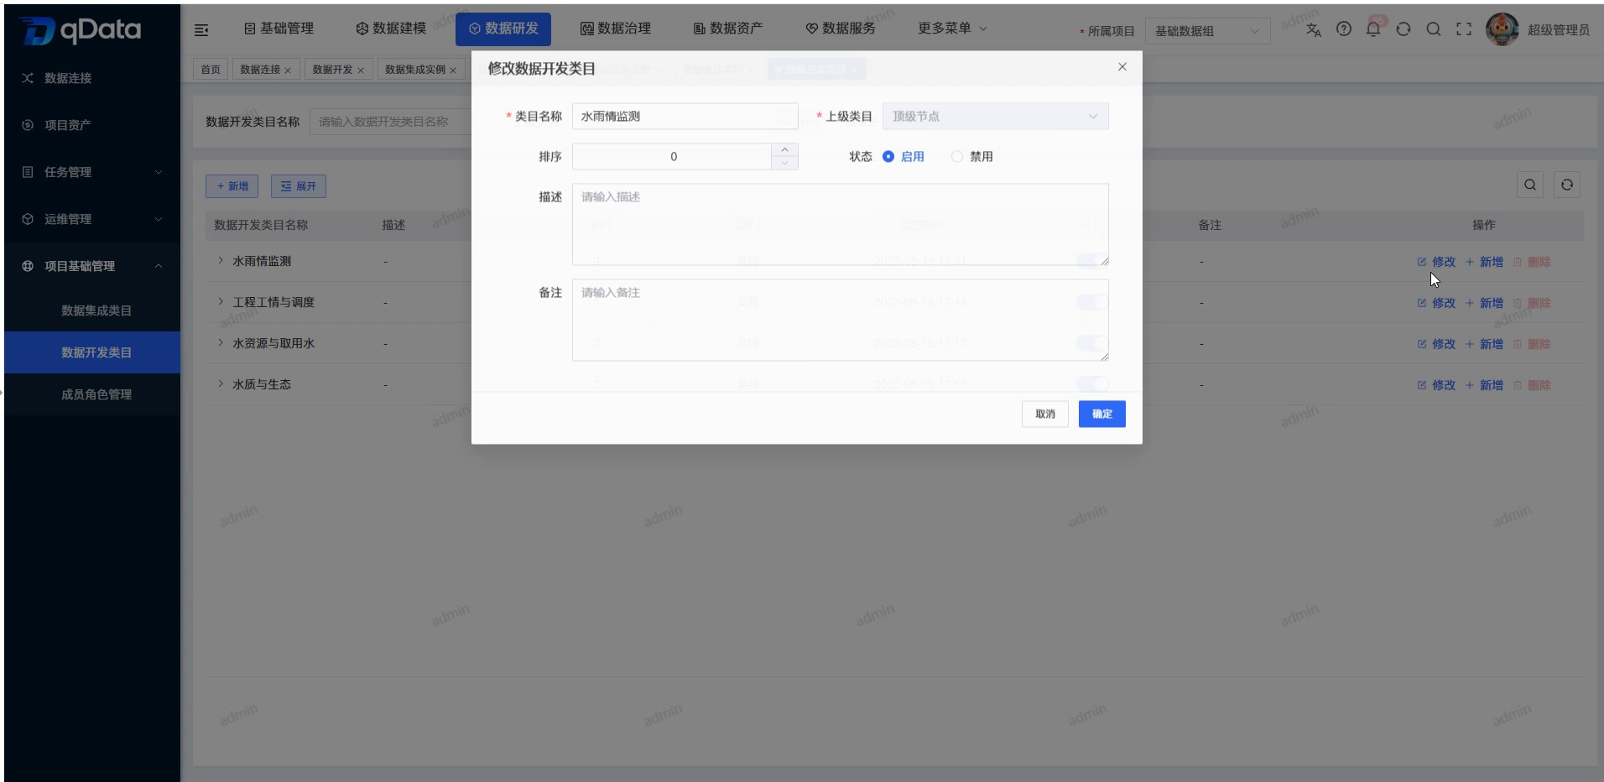Click 修改 for the 水资源与取用水 row

click(1437, 344)
